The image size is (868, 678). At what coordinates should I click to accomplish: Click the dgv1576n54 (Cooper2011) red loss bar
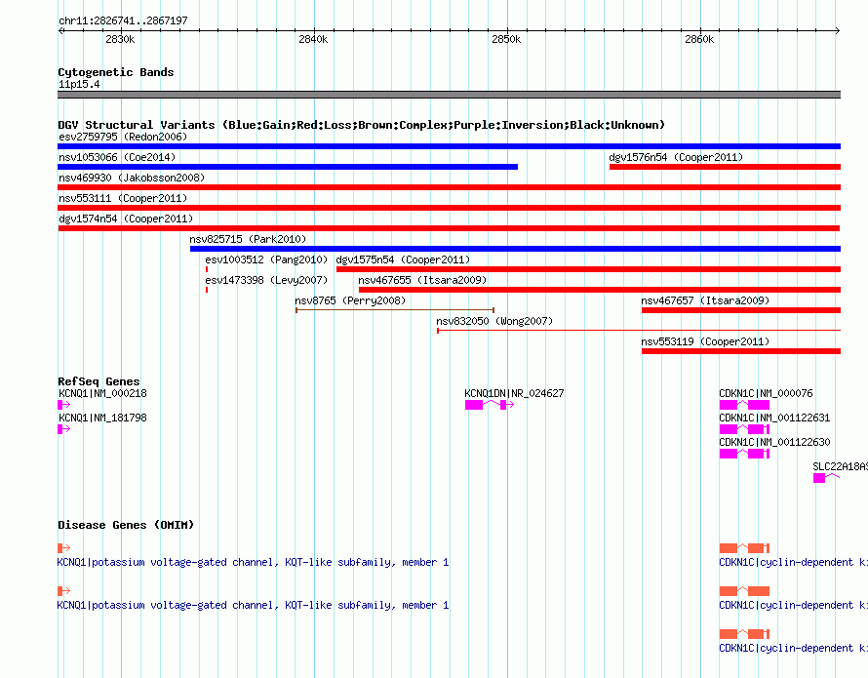coord(726,167)
